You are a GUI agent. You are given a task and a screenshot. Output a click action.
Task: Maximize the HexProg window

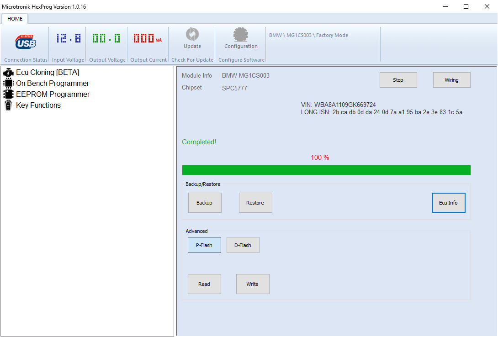click(466, 7)
